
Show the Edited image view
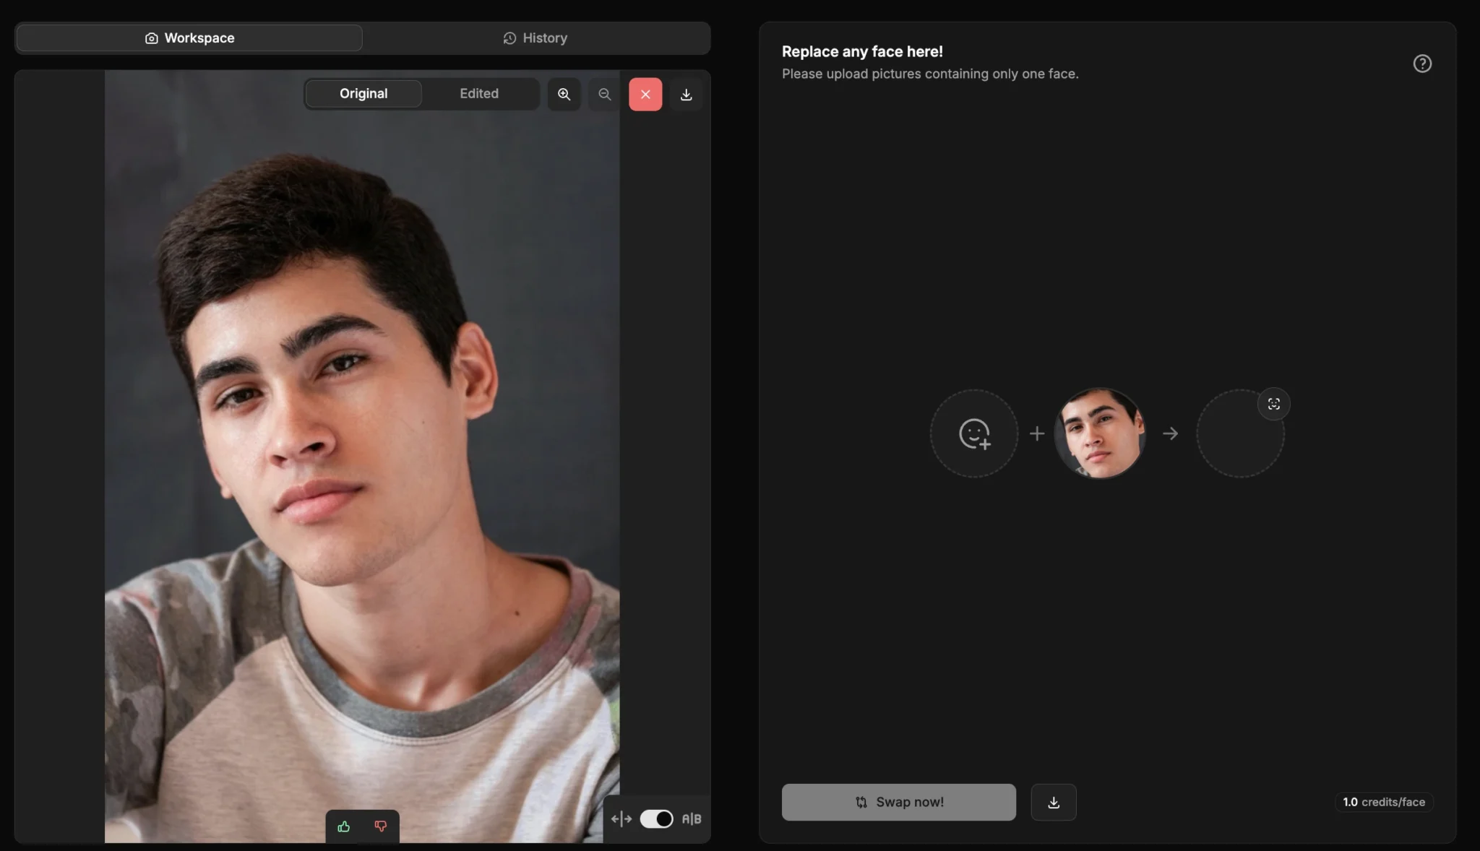(x=479, y=94)
